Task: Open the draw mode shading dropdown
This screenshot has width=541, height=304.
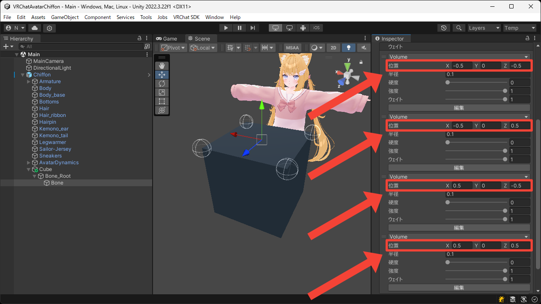Action: 317,48
